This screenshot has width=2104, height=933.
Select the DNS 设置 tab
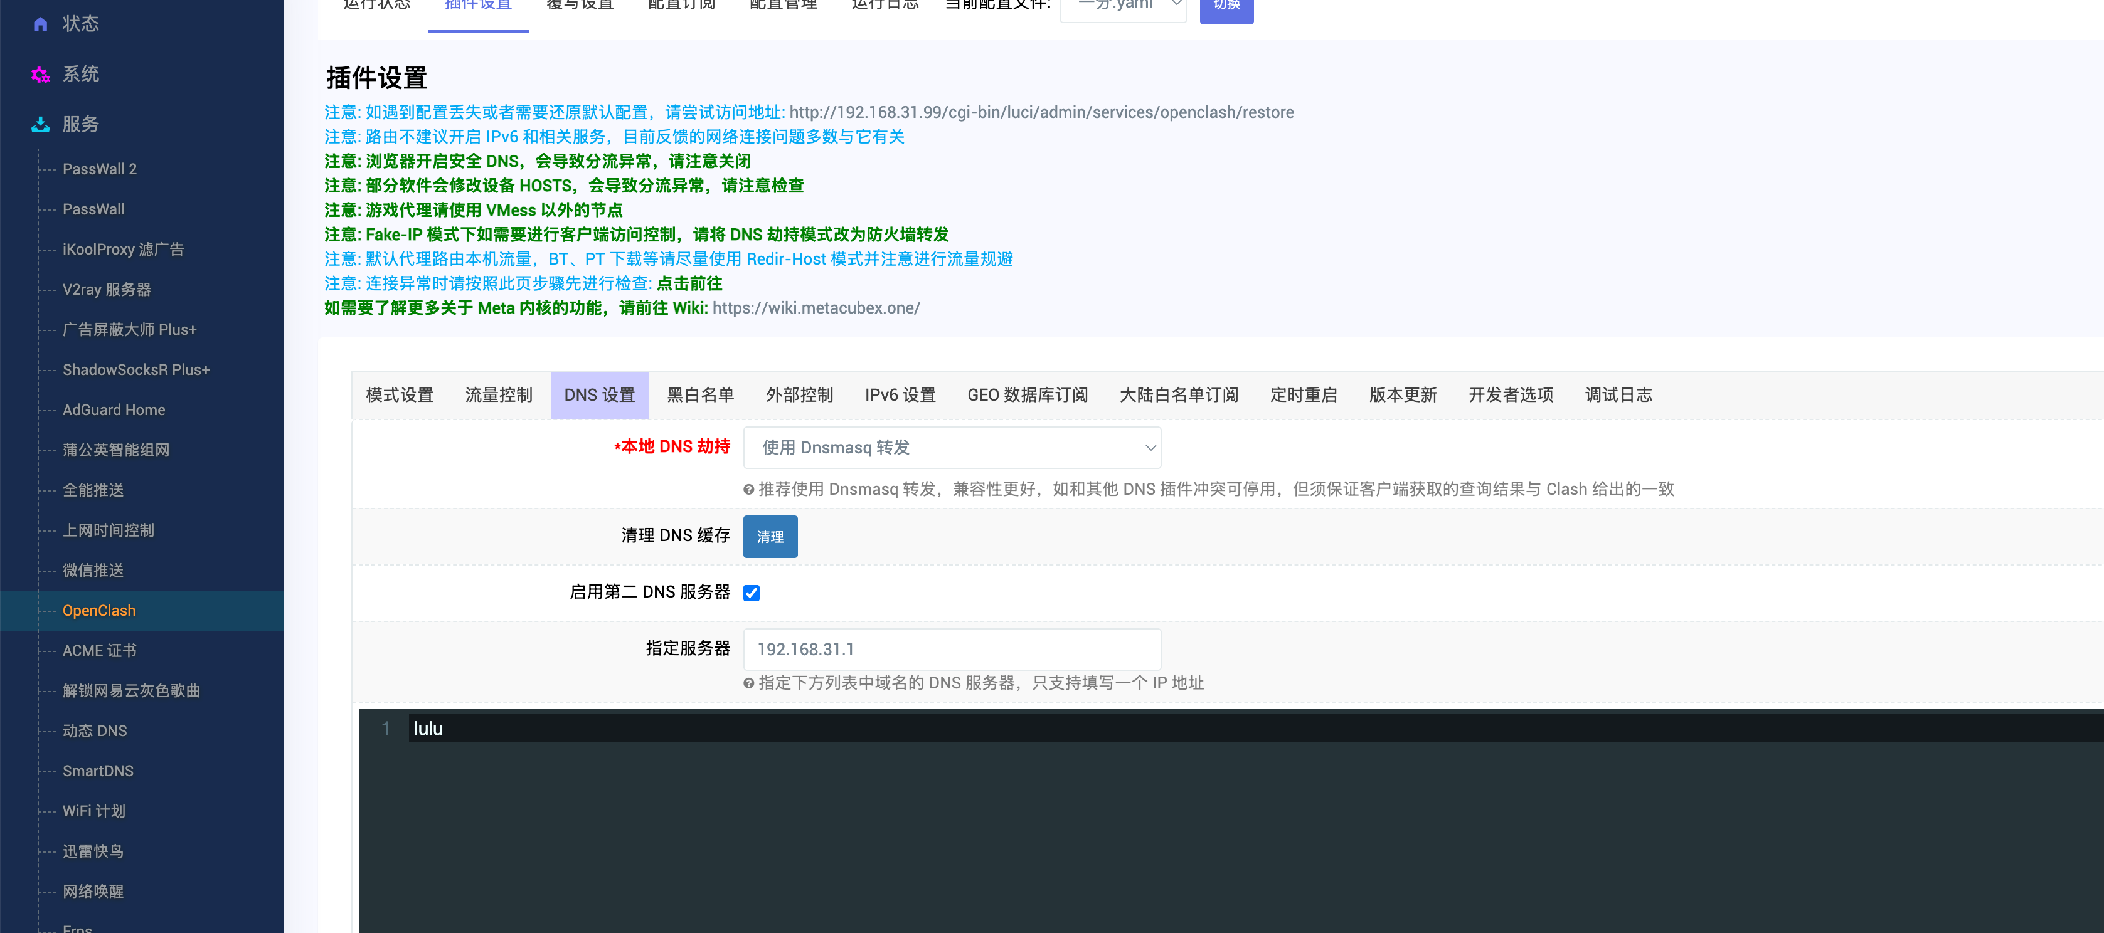[x=600, y=395]
